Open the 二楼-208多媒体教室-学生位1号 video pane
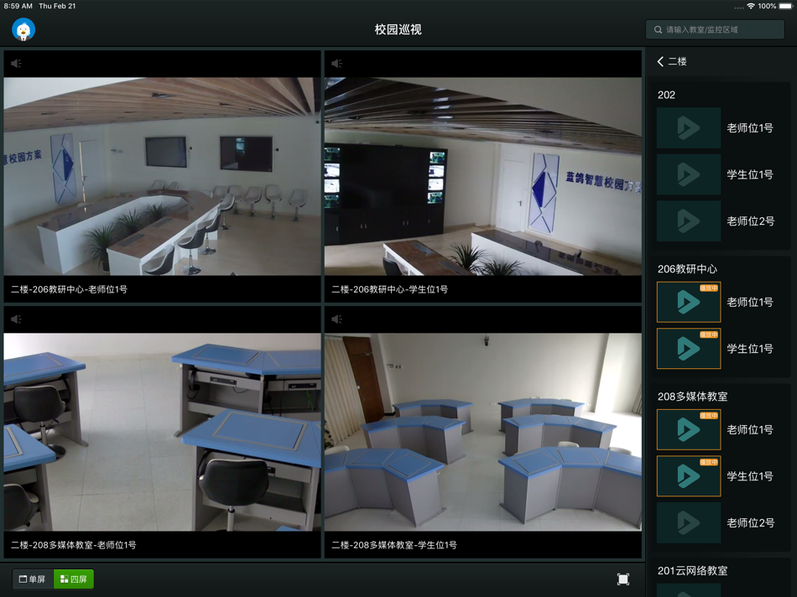This screenshot has width=797, height=597. point(483,433)
